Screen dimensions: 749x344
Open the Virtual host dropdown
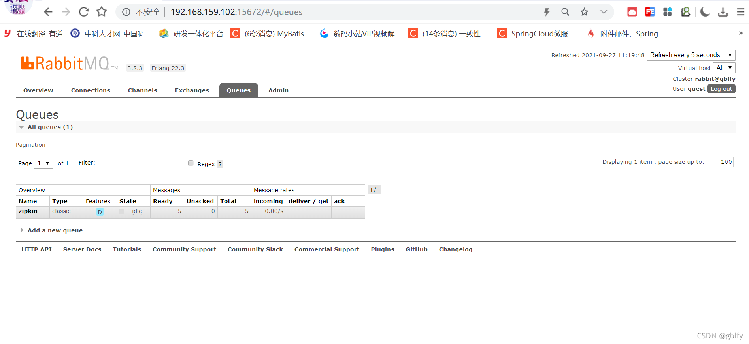point(724,68)
